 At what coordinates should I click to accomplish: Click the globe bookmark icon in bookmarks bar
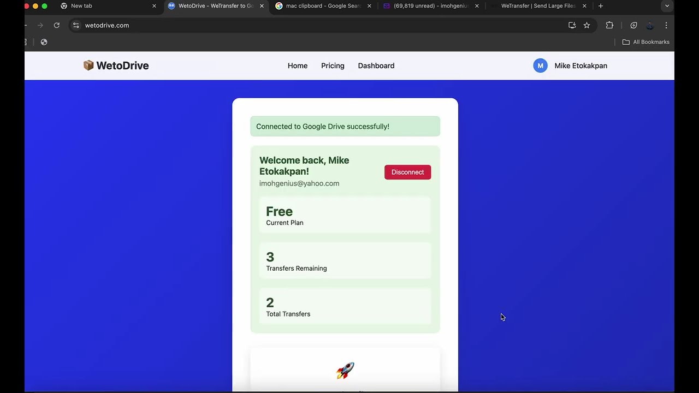coord(44,42)
